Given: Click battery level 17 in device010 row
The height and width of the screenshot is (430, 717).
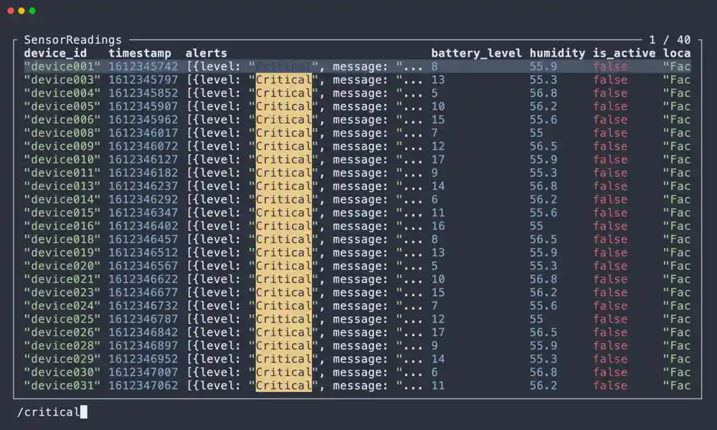Looking at the screenshot, I should [438, 160].
